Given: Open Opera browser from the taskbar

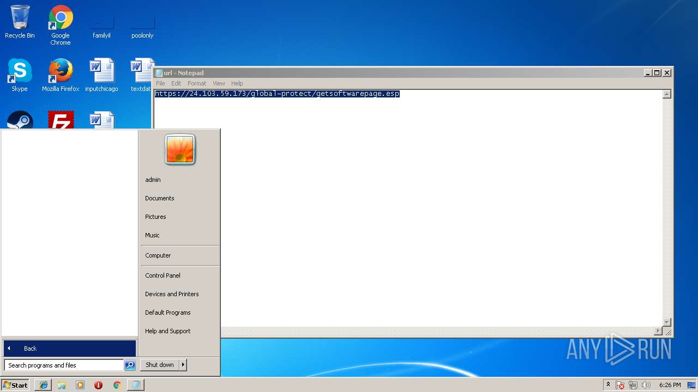Looking at the screenshot, I should tap(98, 385).
